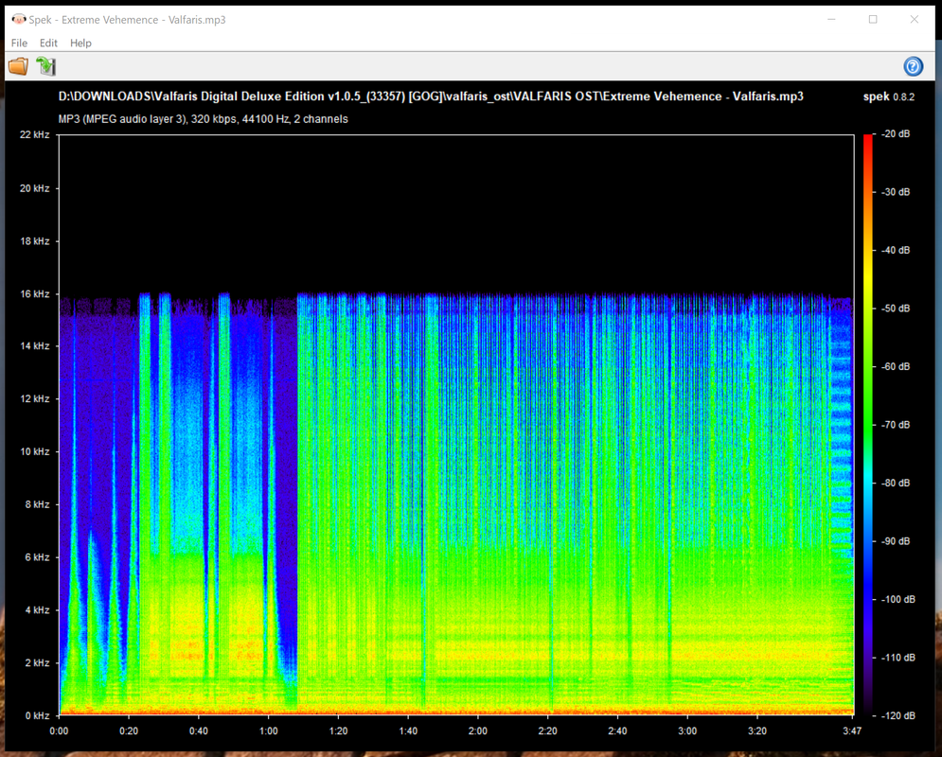Click the 2:00 time label
942x757 pixels.
pos(478,731)
